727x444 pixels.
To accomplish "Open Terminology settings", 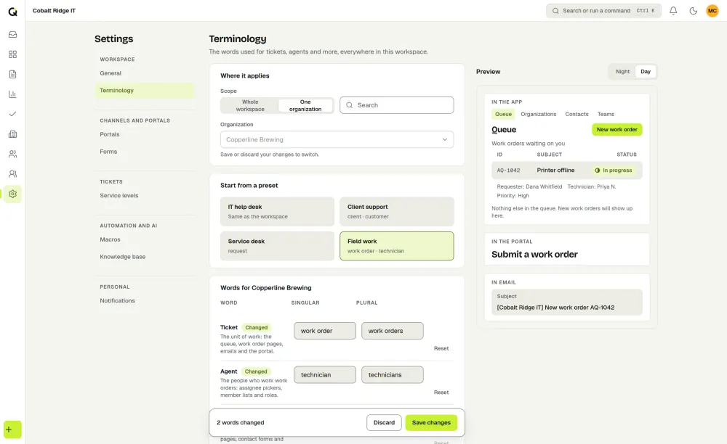I will coord(144,90).
